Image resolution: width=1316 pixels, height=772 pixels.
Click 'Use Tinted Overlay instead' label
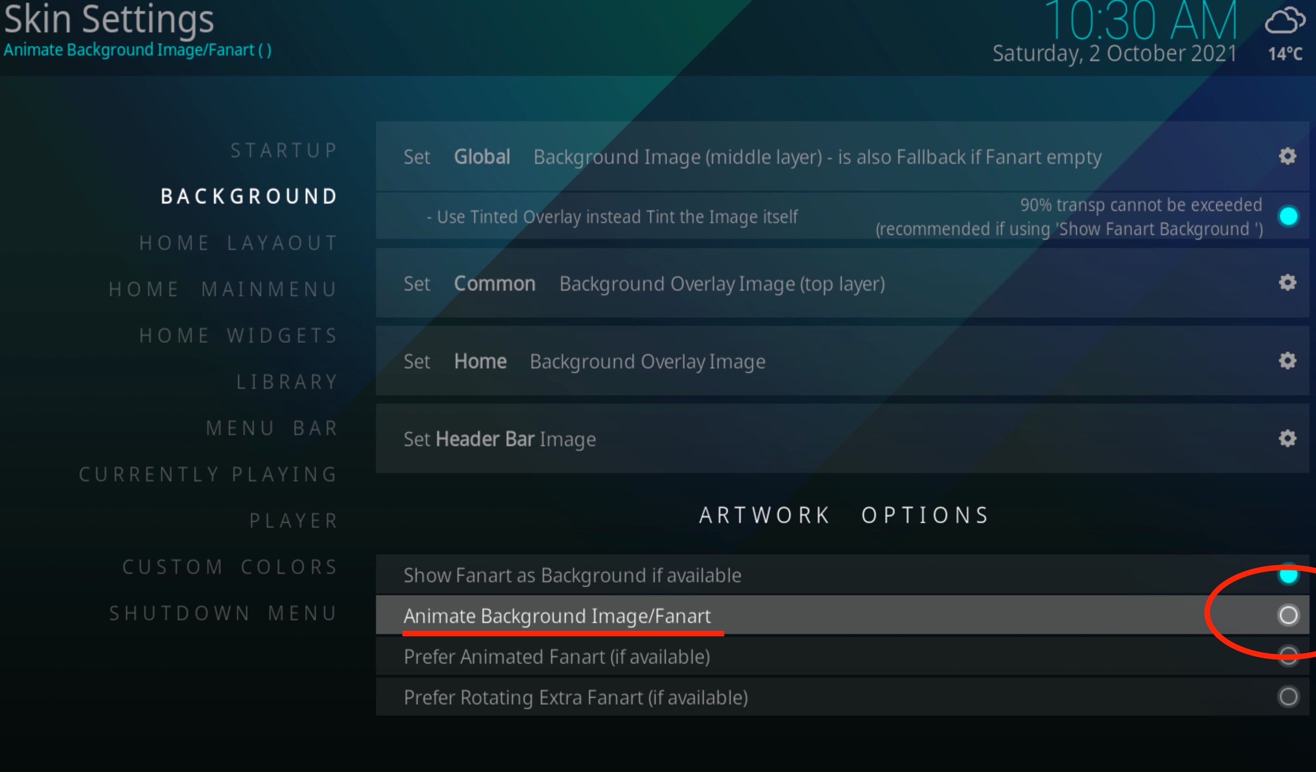click(612, 217)
